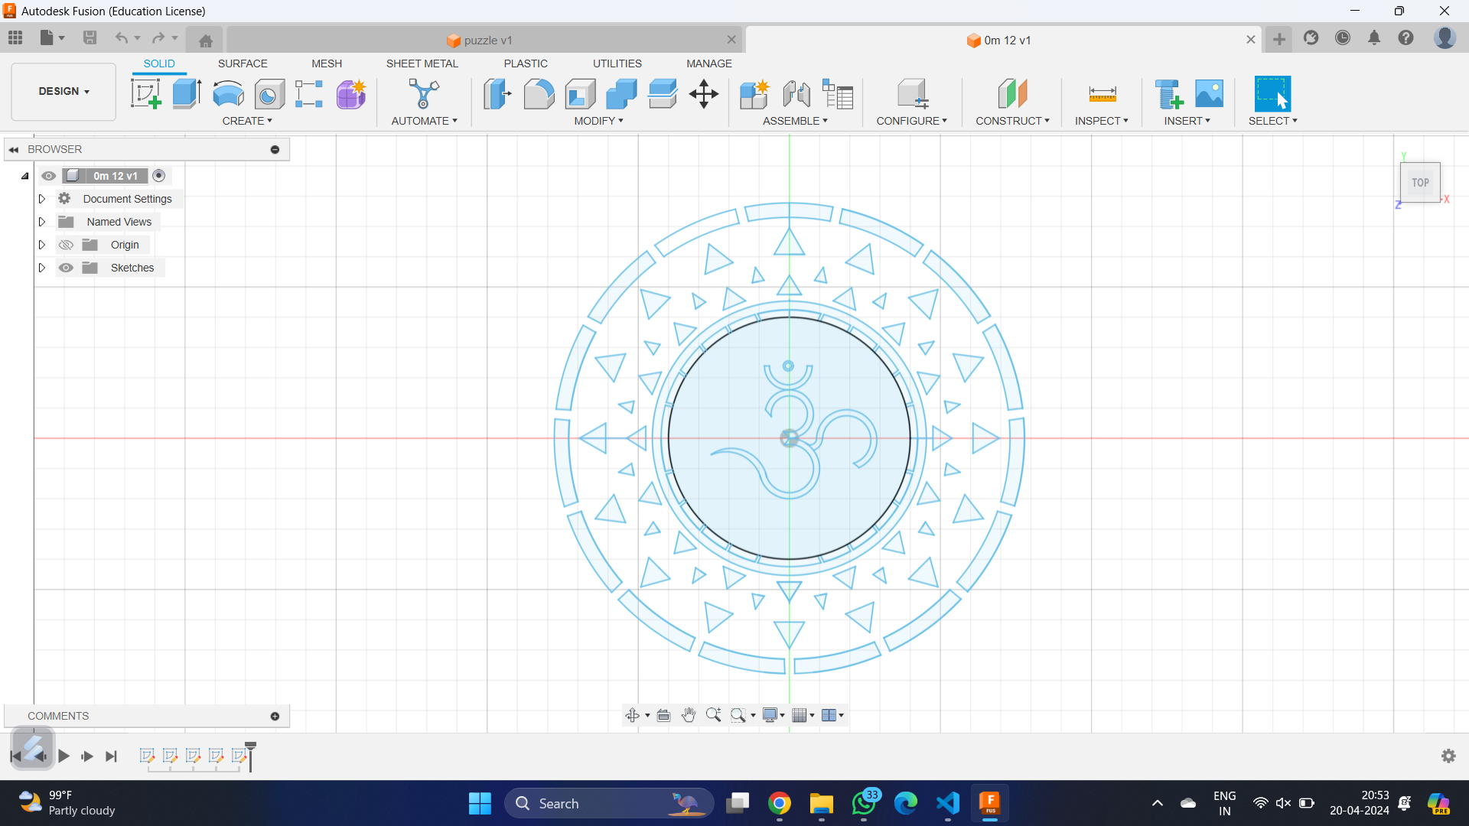The width and height of the screenshot is (1469, 826).
Task: Select the Rectangular Pattern tool
Action: (310, 94)
